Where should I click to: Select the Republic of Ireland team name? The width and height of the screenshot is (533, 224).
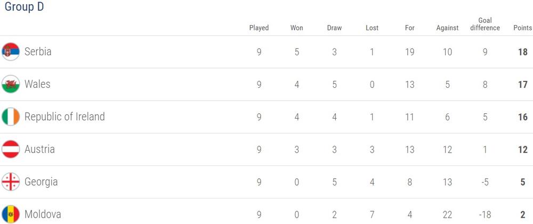click(x=64, y=117)
